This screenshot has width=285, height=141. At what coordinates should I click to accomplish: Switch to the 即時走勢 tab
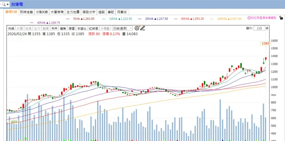coord(27,12)
